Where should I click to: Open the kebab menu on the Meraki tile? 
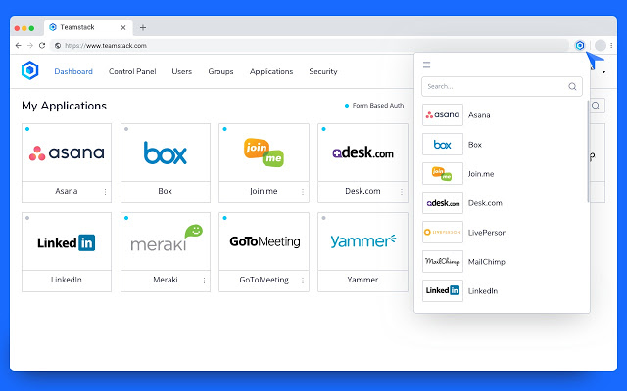204,281
